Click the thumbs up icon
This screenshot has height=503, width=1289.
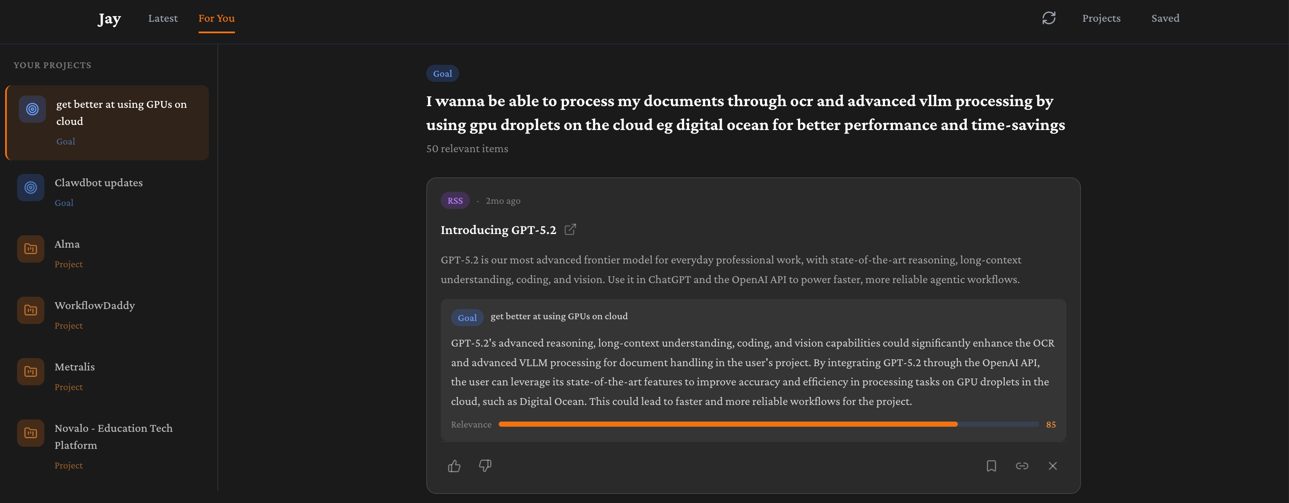[454, 466]
